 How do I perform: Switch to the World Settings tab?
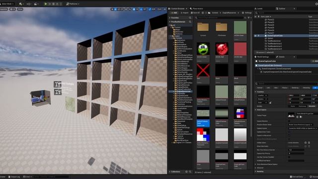(262, 57)
